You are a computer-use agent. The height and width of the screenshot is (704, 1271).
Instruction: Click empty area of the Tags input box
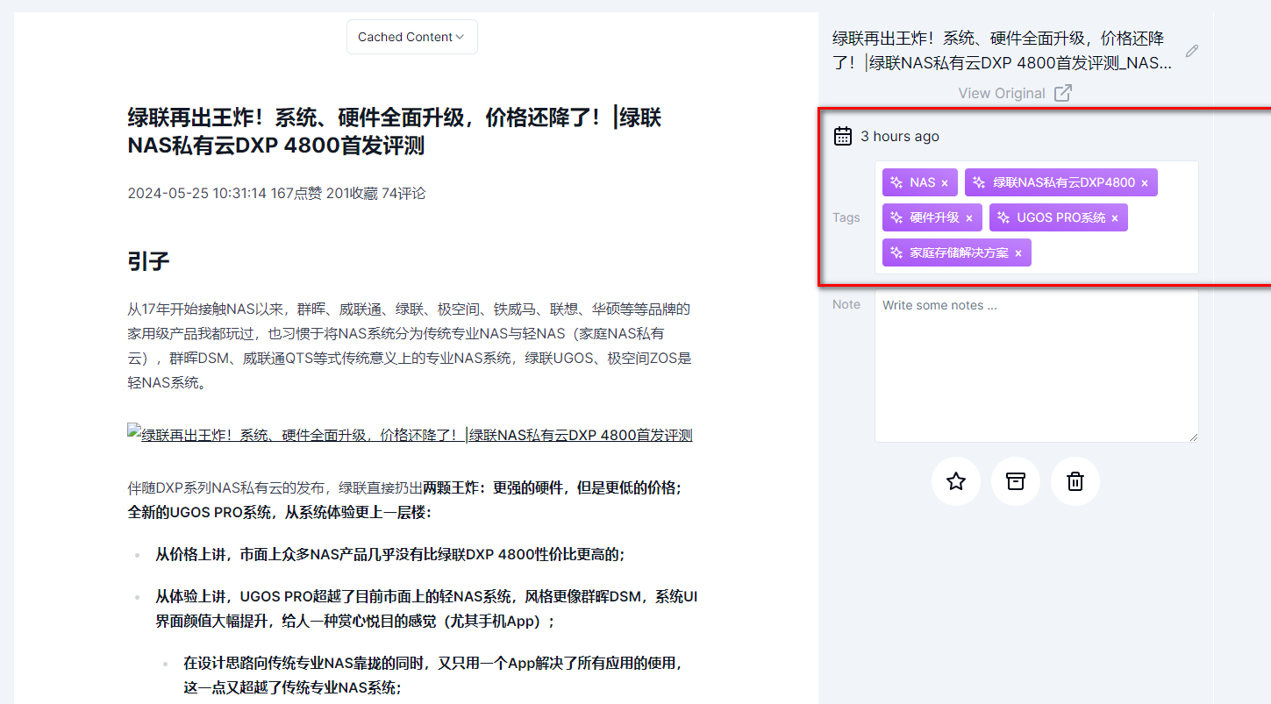tap(1114, 253)
